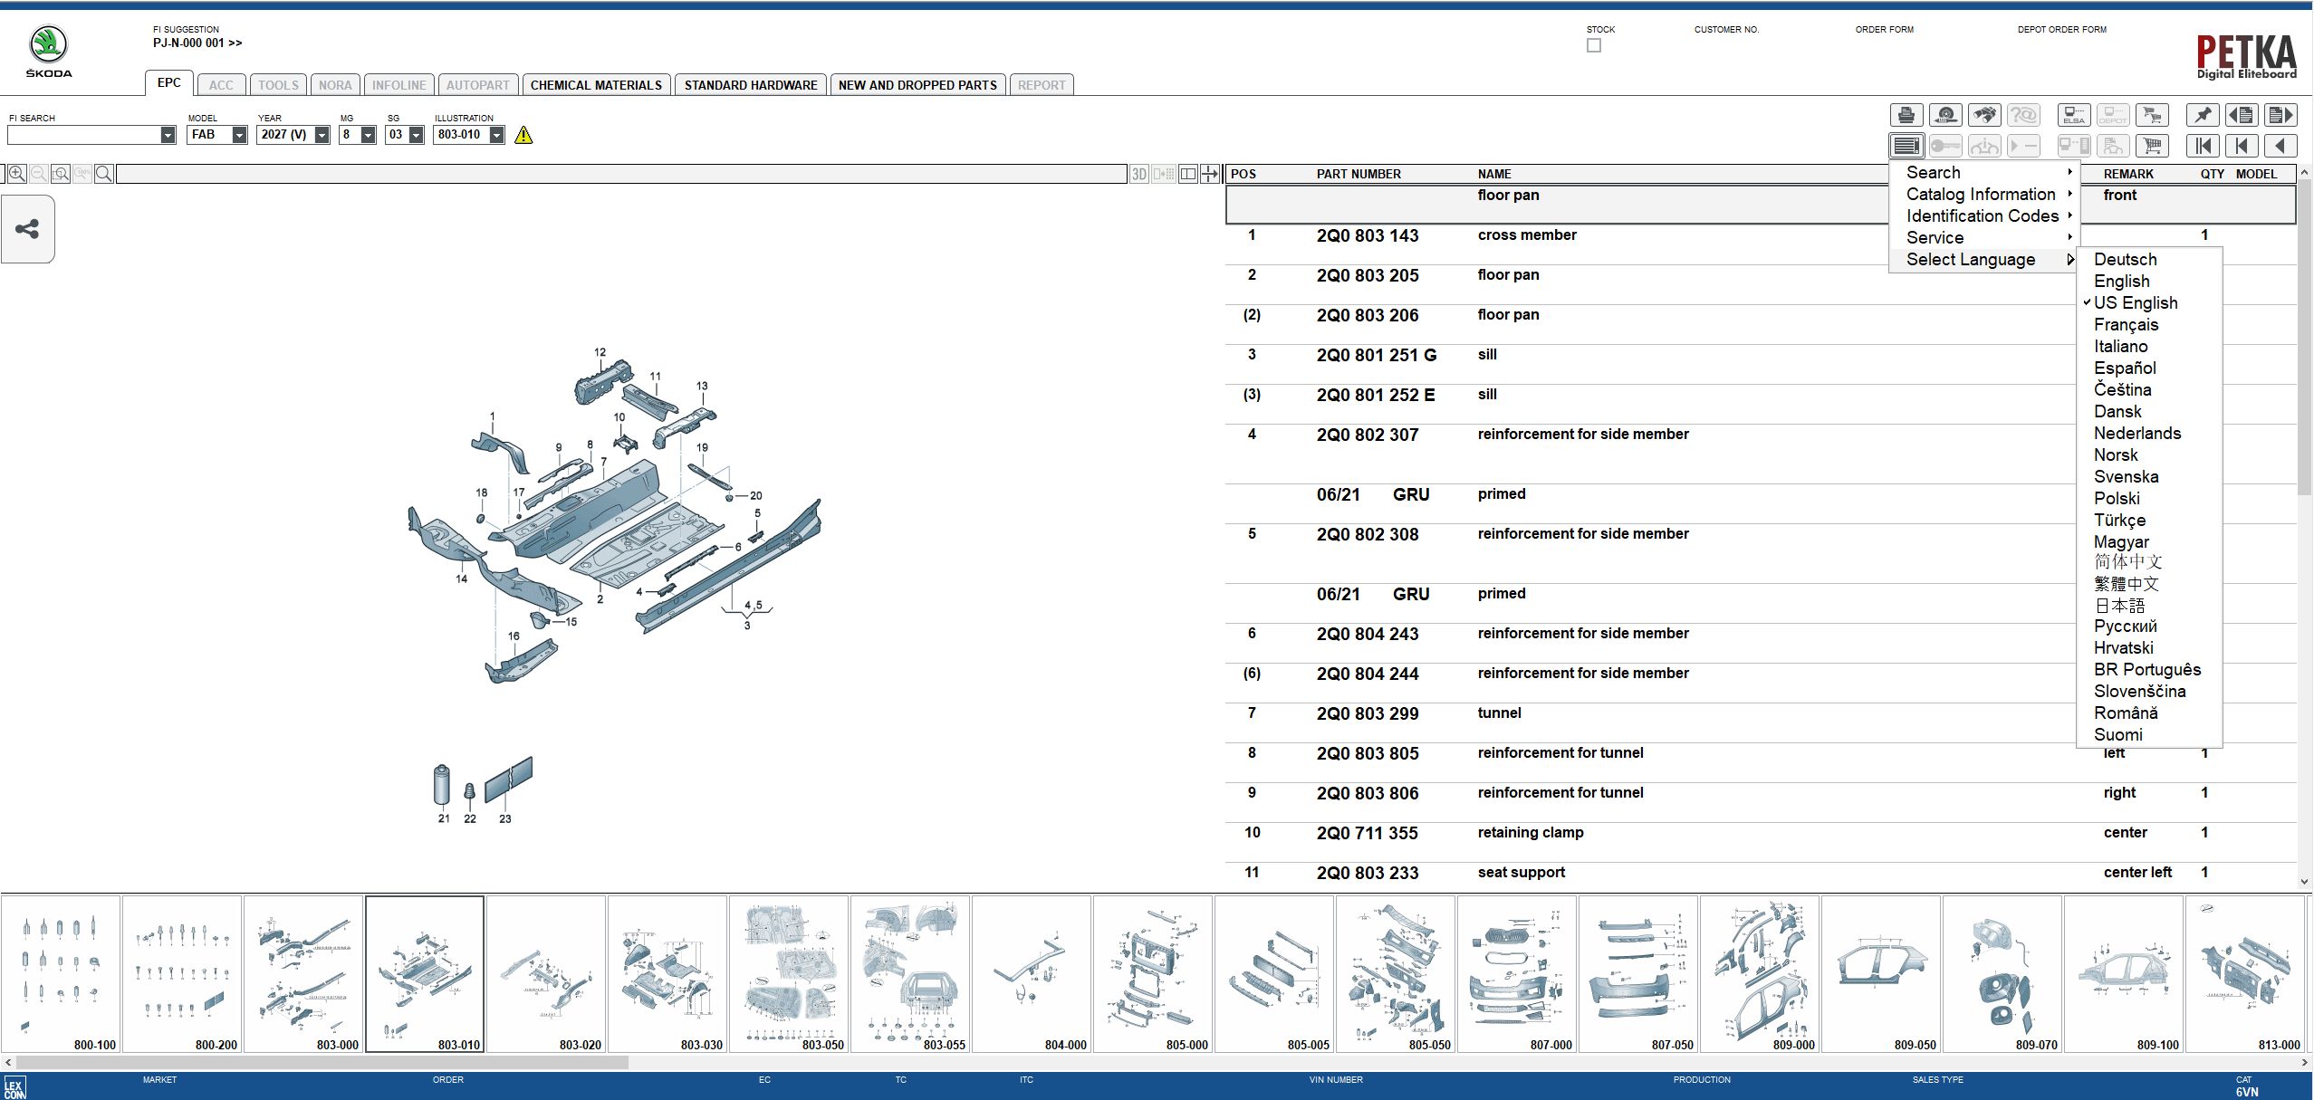This screenshot has height=1100, width=2314.
Task: Click the LEXCON logo in status bar
Action: pyautogui.click(x=14, y=1087)
